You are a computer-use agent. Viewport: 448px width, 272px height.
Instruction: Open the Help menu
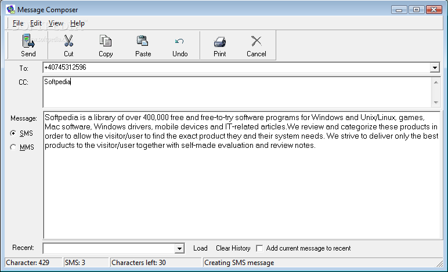pyautogui.click(x=77, y=23)
